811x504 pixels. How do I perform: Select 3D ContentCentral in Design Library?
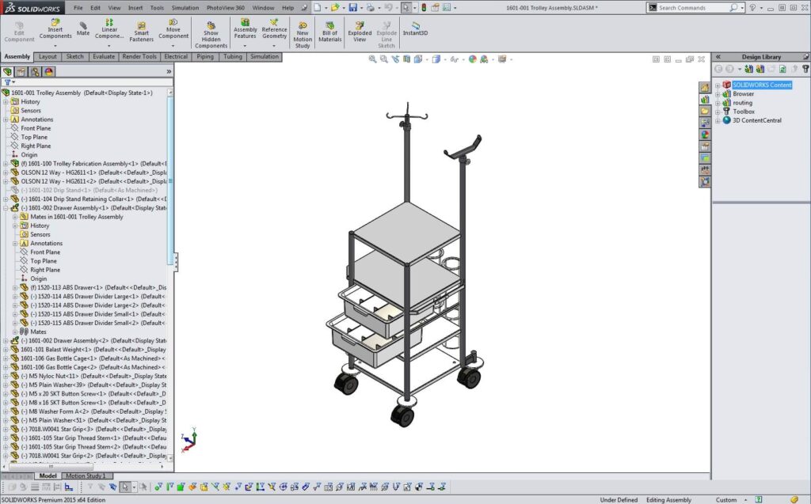(x=756, y=120)
